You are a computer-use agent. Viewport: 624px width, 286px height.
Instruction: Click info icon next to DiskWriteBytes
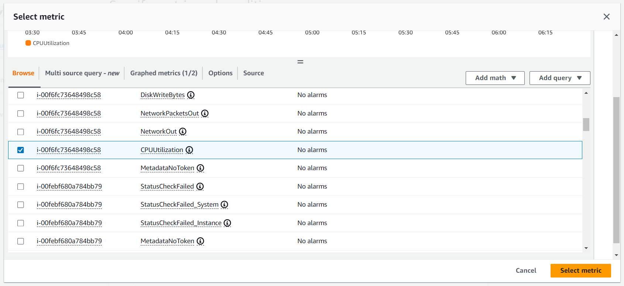(191, 95)
